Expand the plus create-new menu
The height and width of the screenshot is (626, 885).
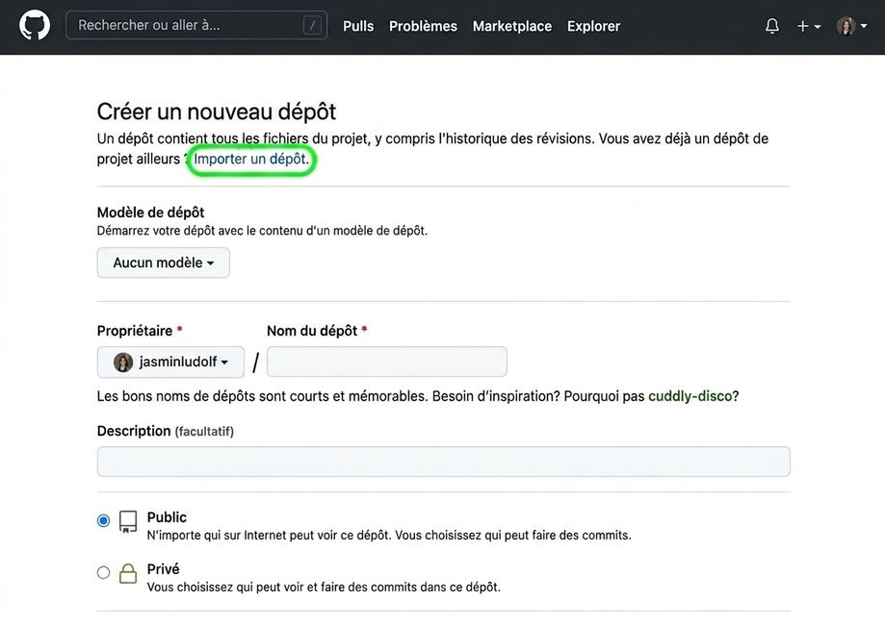click(x=808, y=26)
